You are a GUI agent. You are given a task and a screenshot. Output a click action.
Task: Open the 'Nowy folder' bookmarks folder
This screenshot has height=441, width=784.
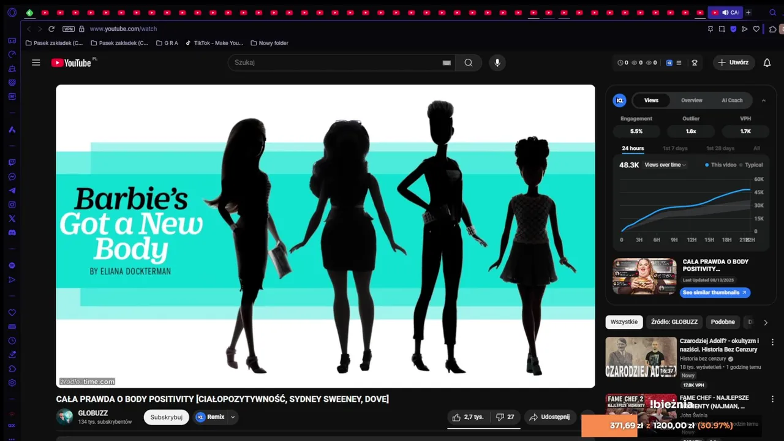click(x=269, y=43)
